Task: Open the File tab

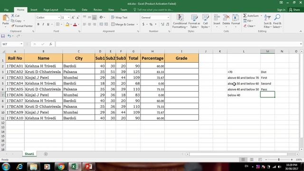Action: click(x=6, y=9)
